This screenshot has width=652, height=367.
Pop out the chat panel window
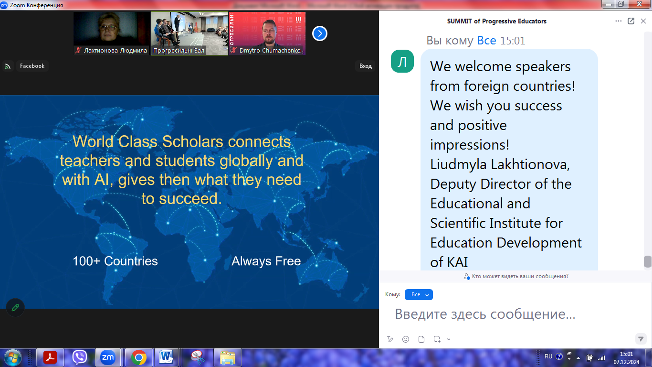click(x=631, y=21)
